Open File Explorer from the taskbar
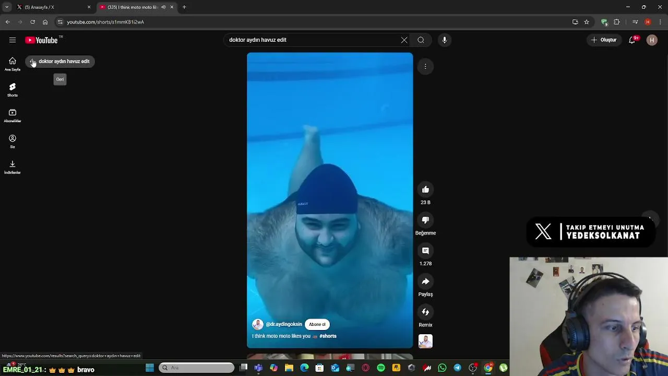 click(289, 368)
